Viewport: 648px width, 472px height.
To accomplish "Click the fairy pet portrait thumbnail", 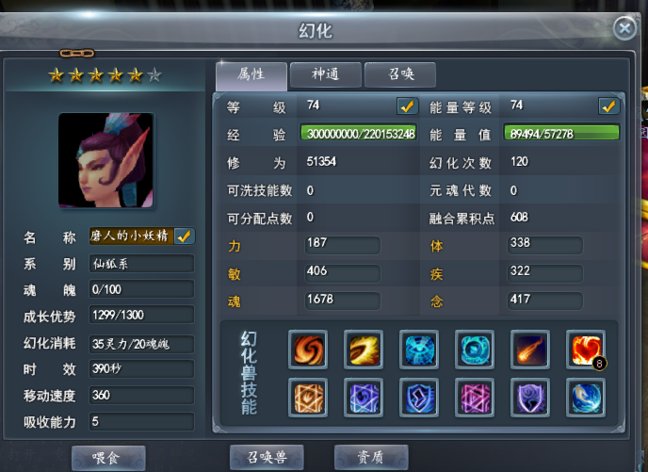I will point(106,160).
